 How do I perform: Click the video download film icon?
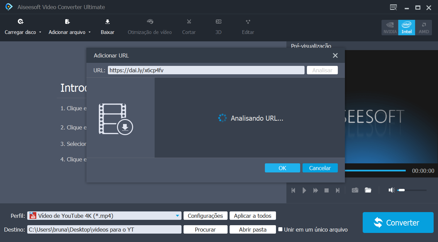pos(116,119)
